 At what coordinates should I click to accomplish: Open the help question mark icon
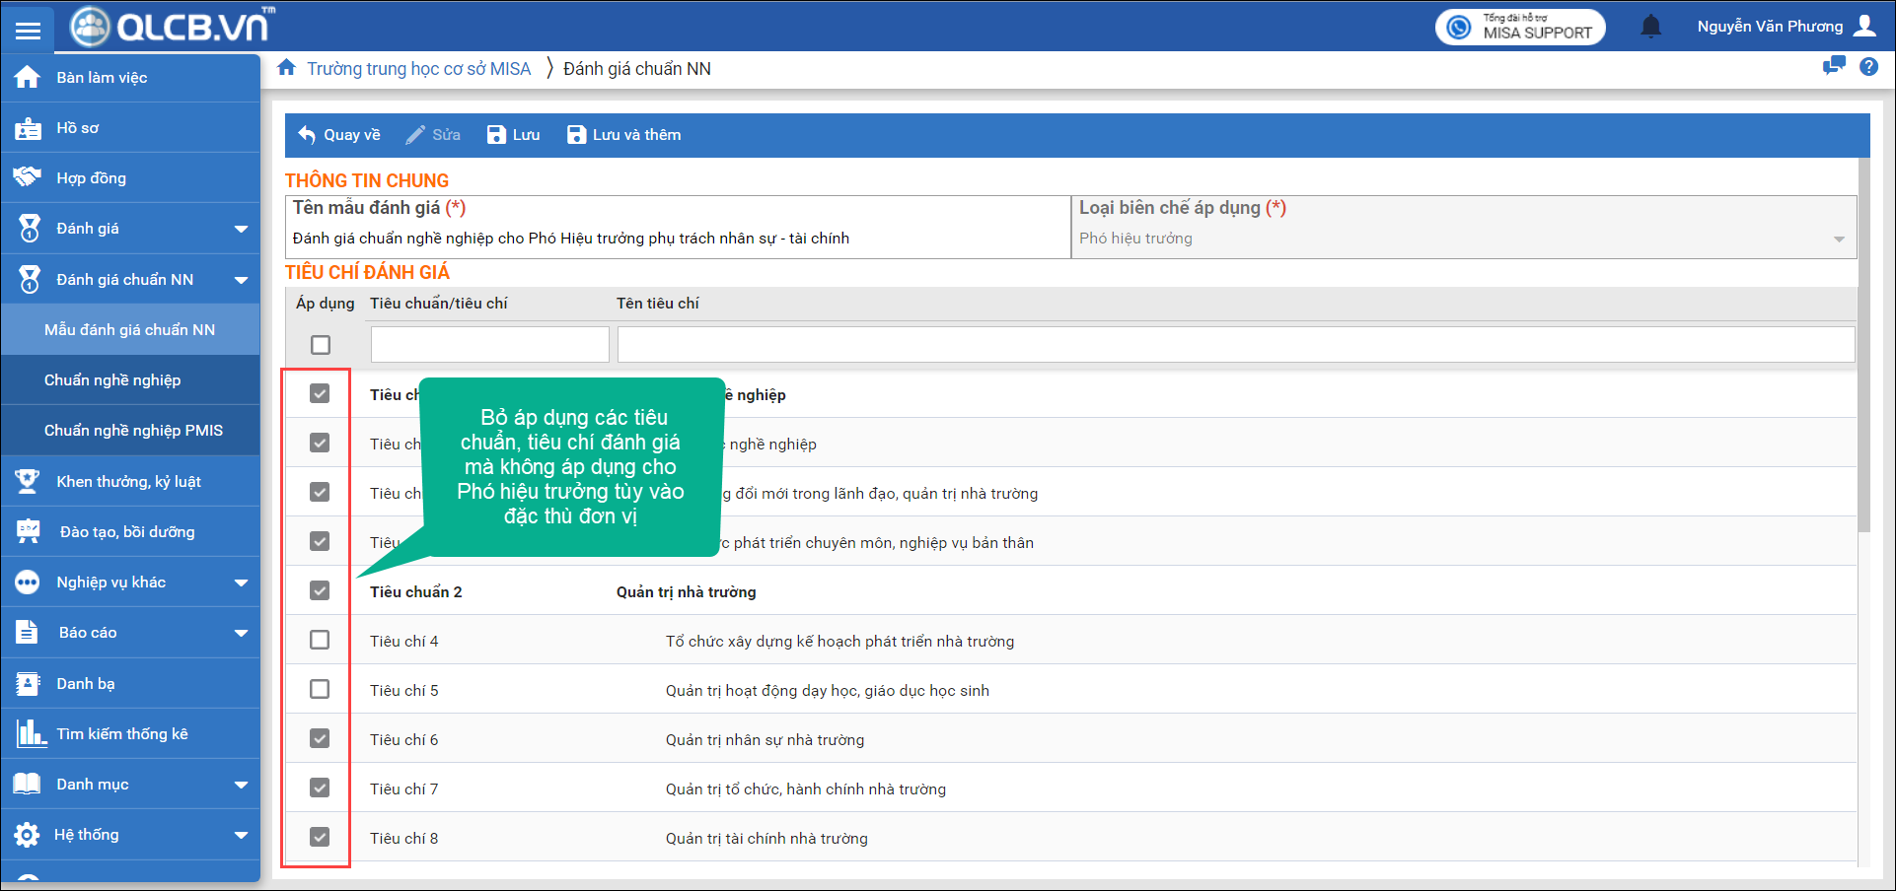1868,67
